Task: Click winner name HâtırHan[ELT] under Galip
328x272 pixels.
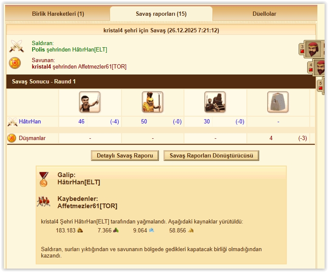Action: (x=79, y=182)
